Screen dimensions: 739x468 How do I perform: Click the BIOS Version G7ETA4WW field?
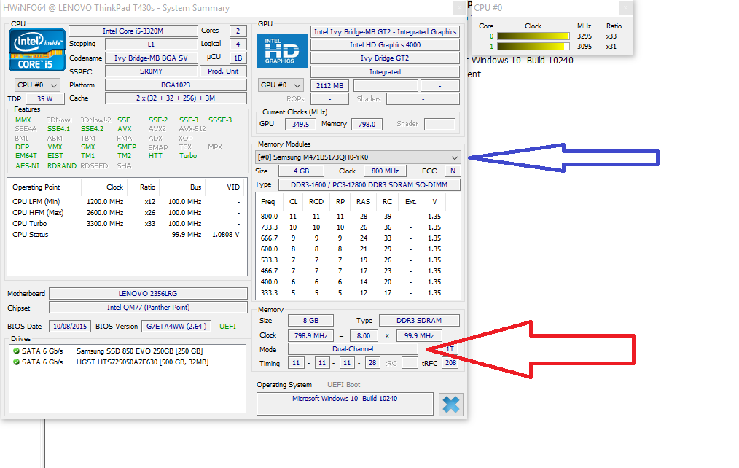(176, 326)
